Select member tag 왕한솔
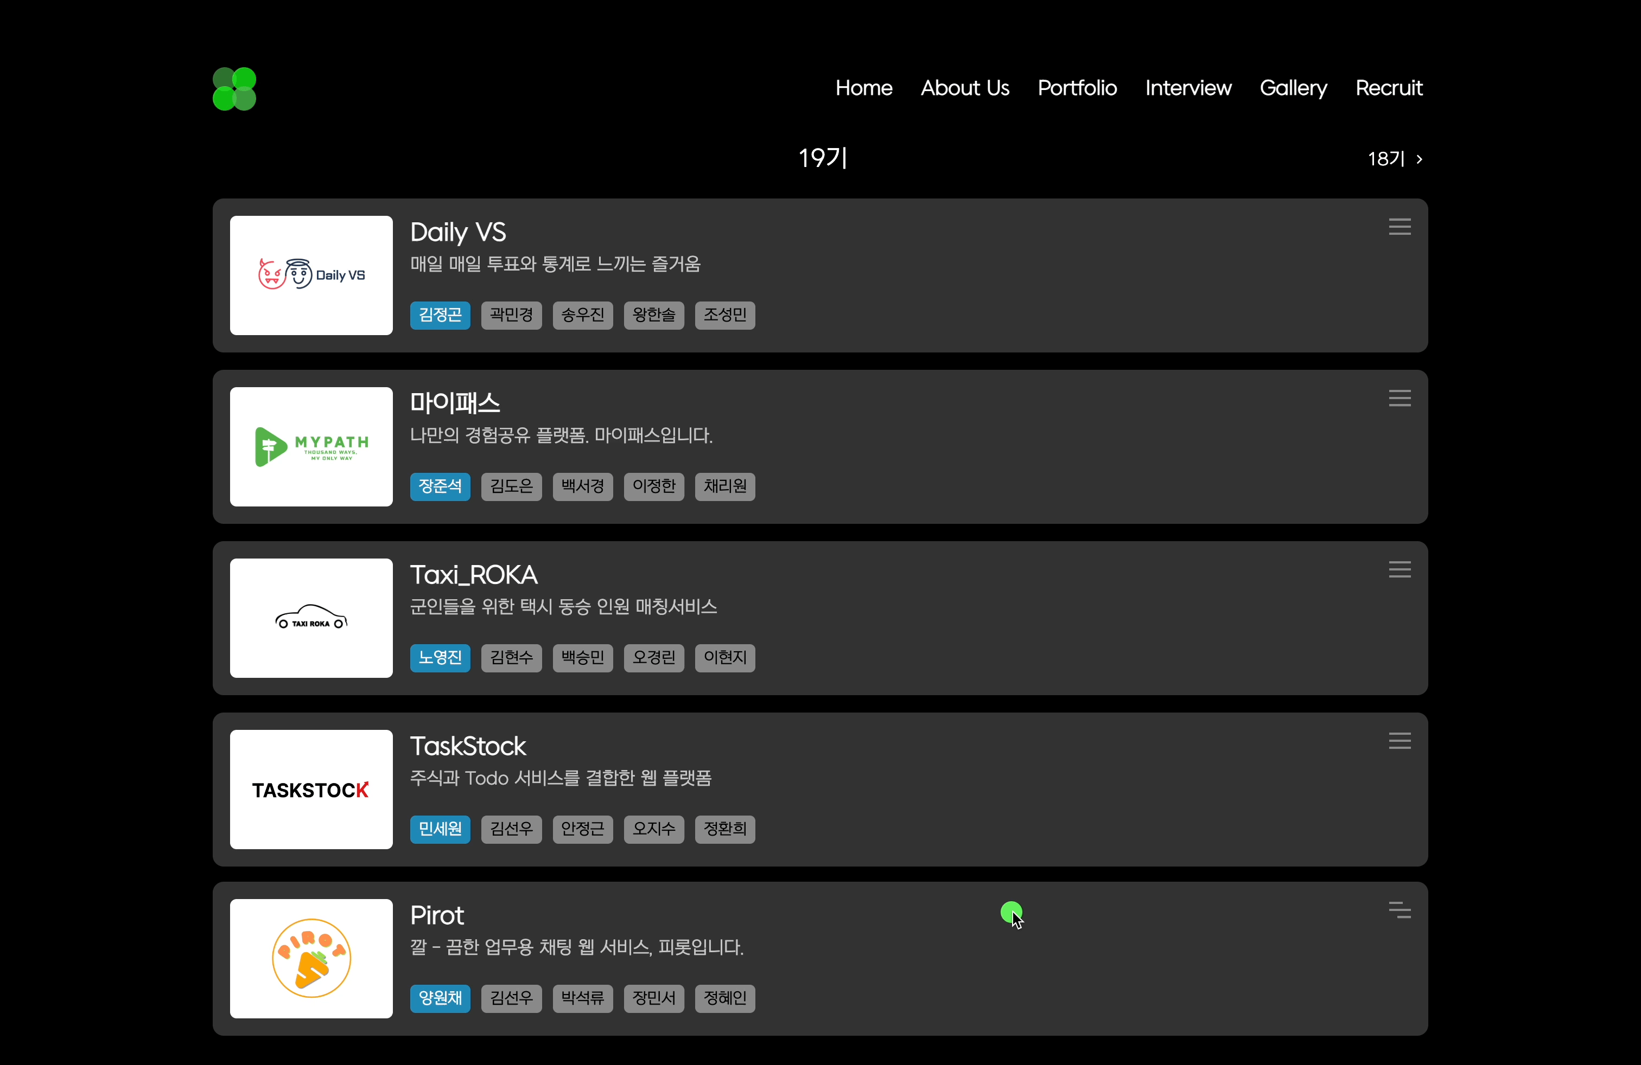1641x1065 pixels. pyautogui.click(x=654, y=316)
